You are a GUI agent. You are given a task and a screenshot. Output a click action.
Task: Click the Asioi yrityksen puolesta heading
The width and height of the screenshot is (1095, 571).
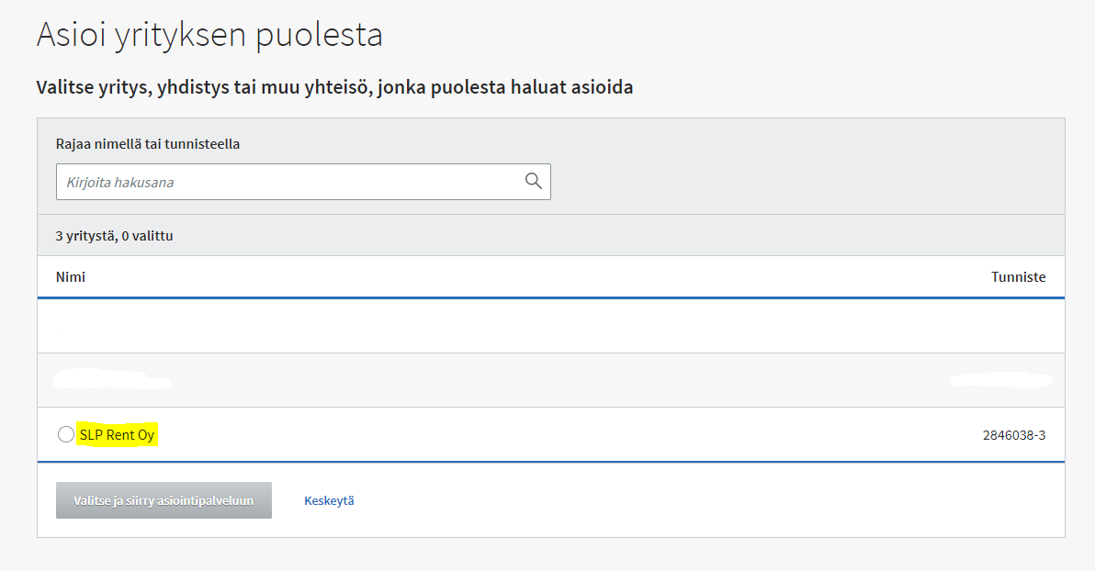209,35
